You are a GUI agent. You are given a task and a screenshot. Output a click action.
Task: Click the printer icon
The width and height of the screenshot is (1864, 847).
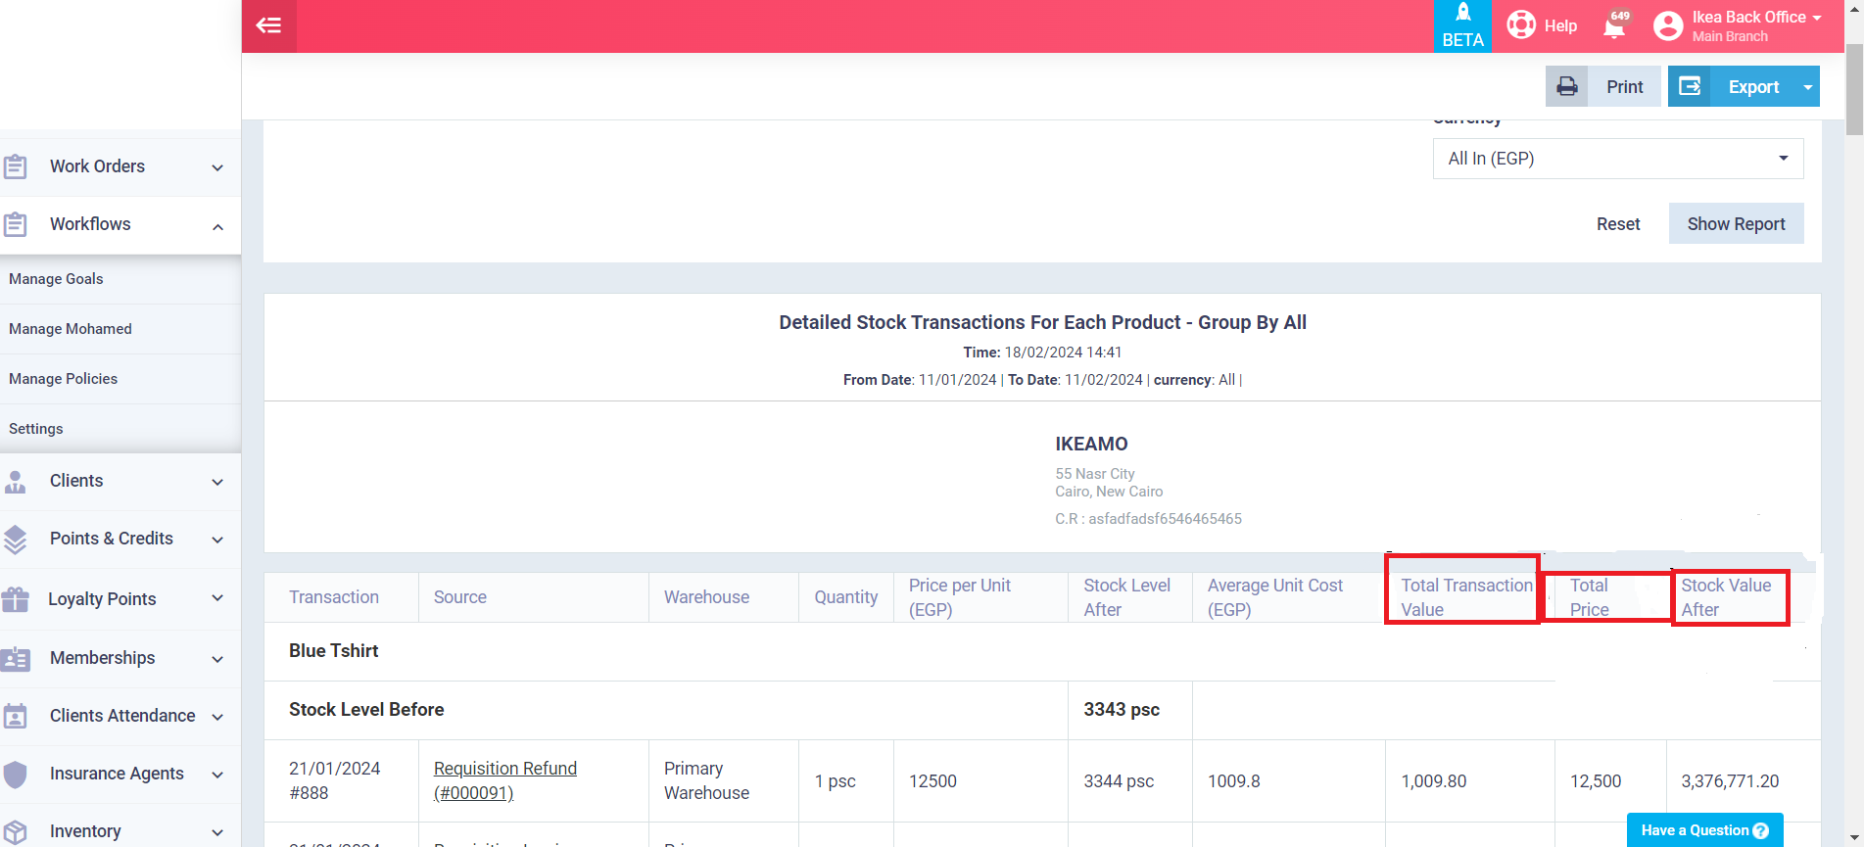click(1567, 86)
